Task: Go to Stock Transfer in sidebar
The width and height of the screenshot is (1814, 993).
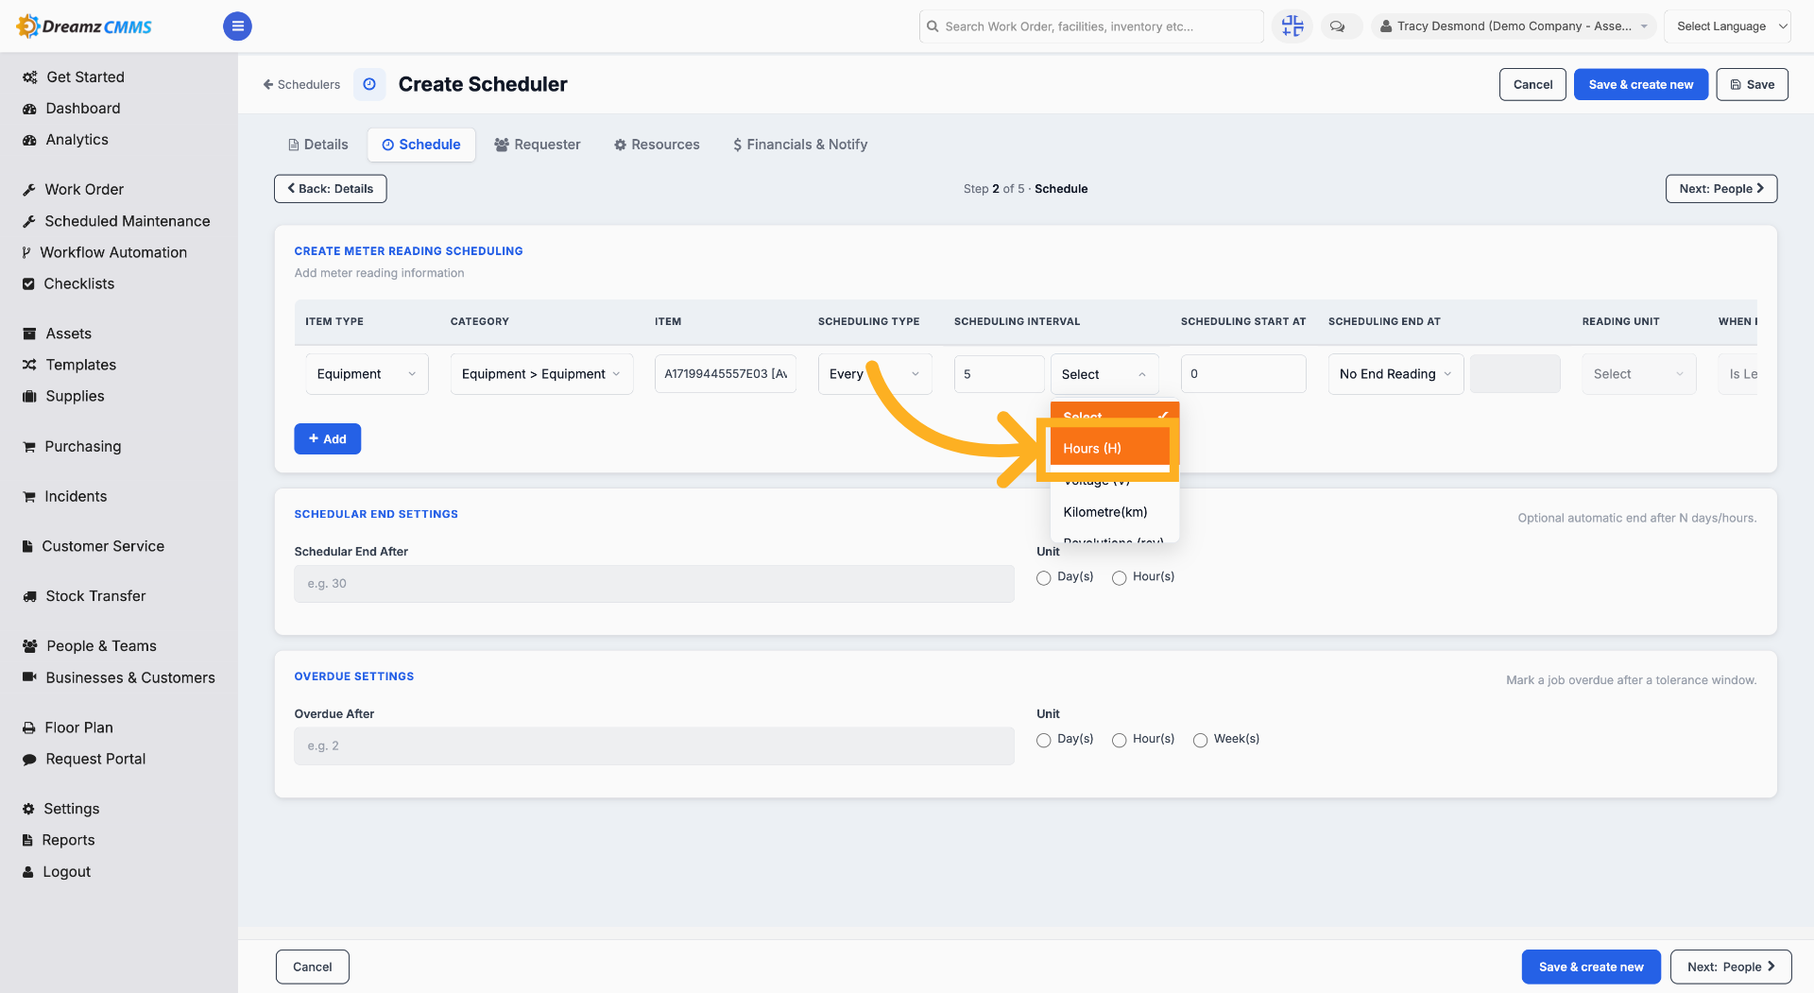Action: pyautogui.click(x=95, y=596)
